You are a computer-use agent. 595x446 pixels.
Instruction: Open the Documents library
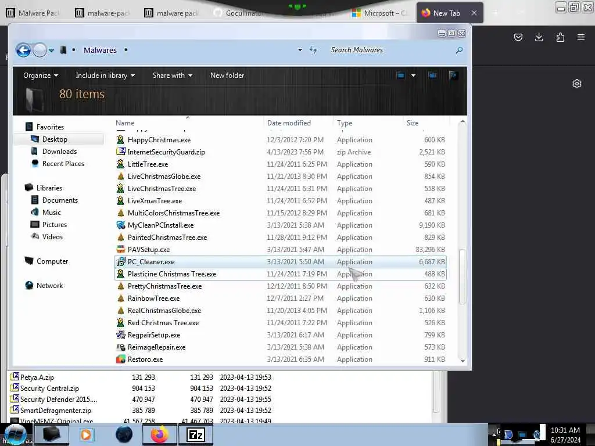(60, 200)
